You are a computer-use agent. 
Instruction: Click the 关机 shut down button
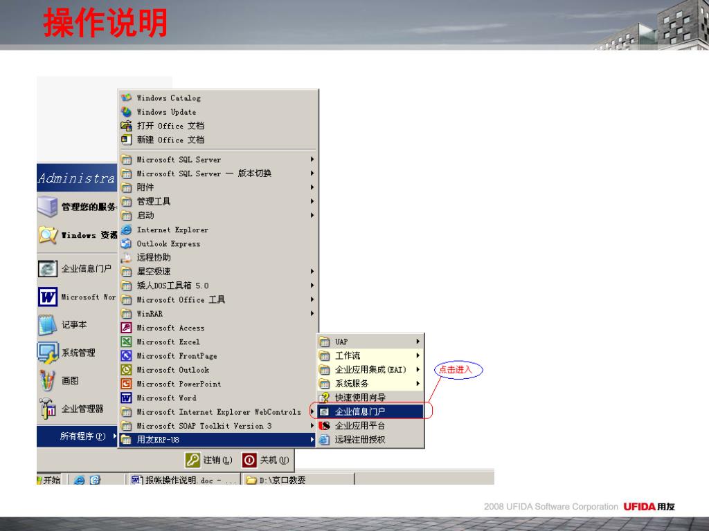(266, 460)
